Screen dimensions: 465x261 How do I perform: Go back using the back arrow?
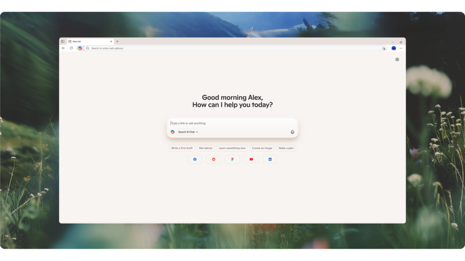click(x=64, y=48)
